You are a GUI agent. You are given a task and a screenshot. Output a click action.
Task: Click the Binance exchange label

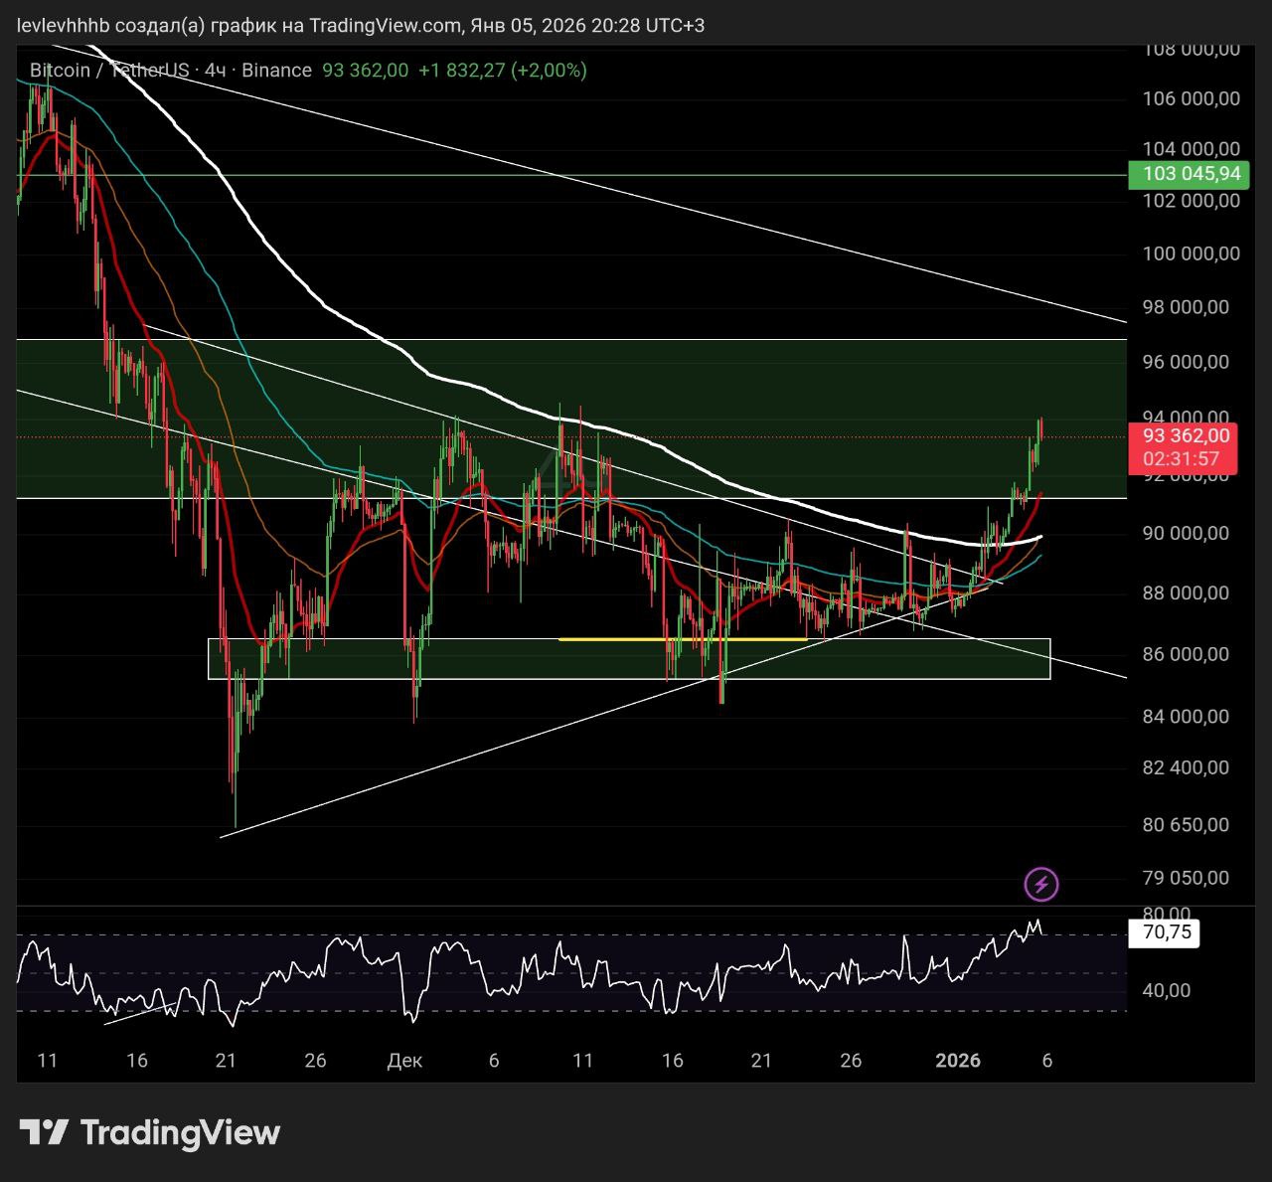coord(276,71)
